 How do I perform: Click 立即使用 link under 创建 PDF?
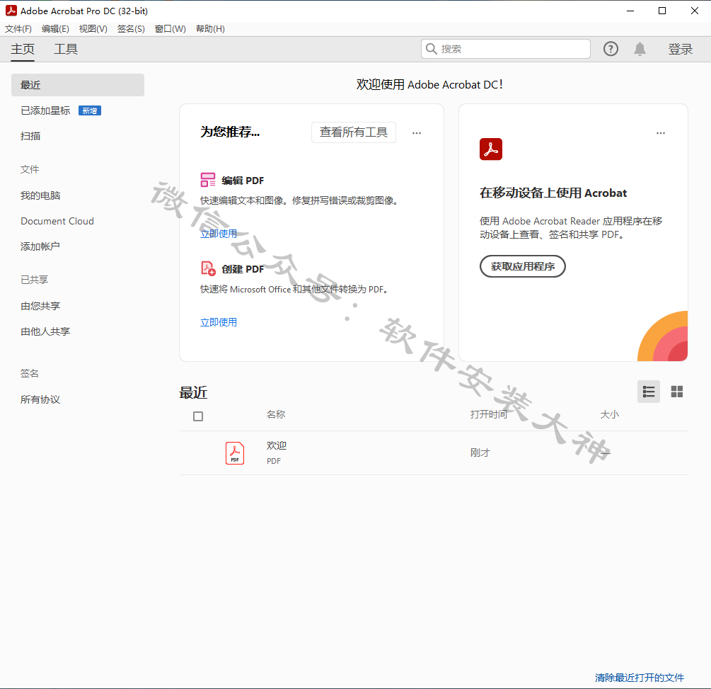pos(219,321)
